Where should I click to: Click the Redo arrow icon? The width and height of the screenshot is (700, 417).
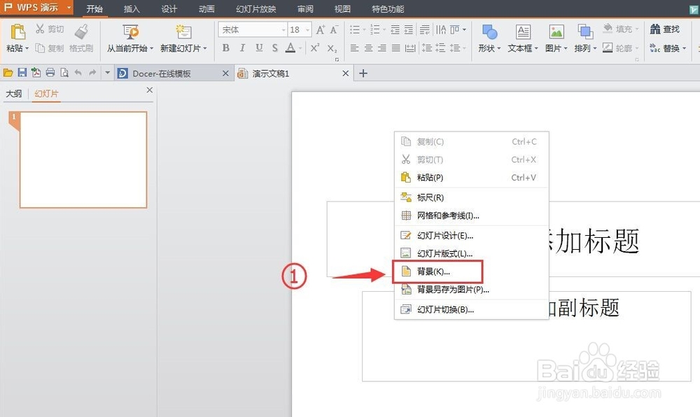coord(92,73)
